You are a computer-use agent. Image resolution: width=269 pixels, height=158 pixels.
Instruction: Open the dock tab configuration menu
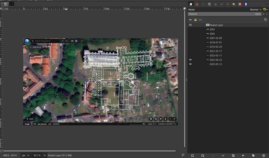267,3
